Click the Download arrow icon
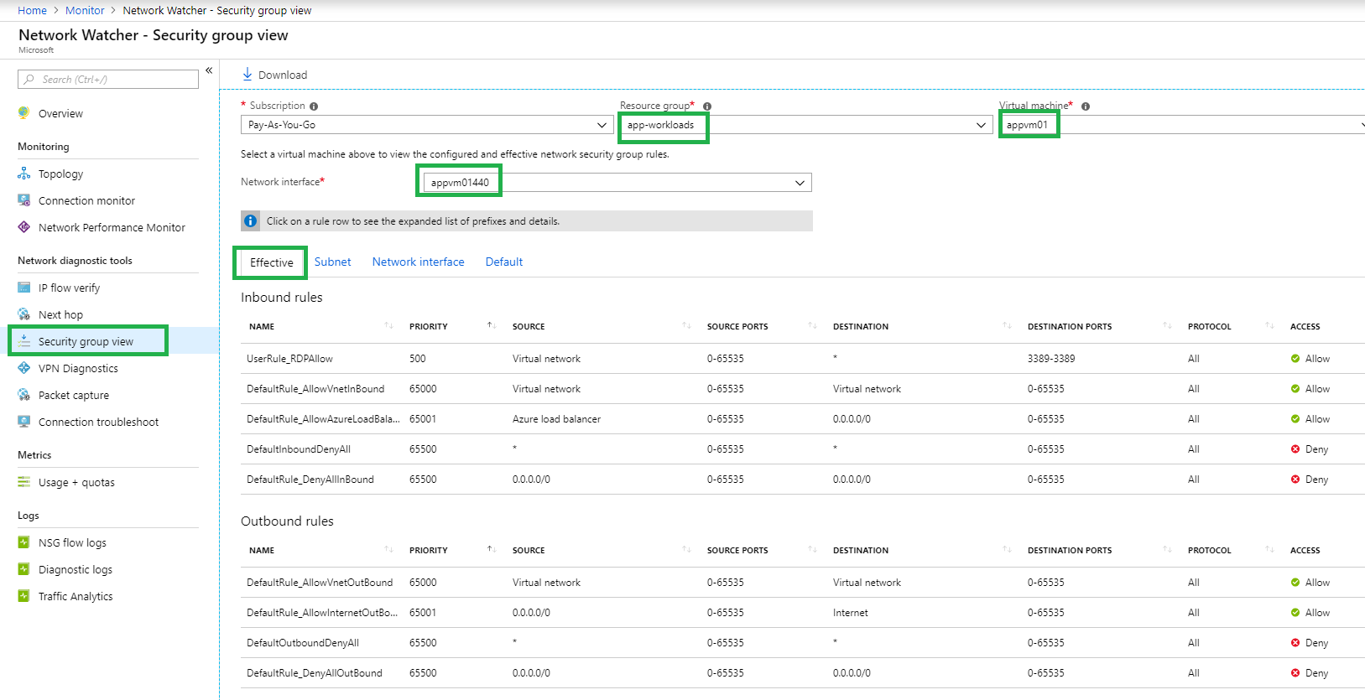Image resolution: width=1365 pixels, height=700 pixels. (x=247, y=75)
